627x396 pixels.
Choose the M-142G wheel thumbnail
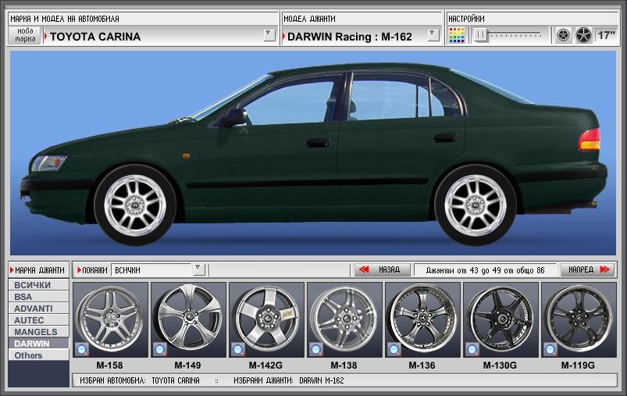[x=266, y=319]
